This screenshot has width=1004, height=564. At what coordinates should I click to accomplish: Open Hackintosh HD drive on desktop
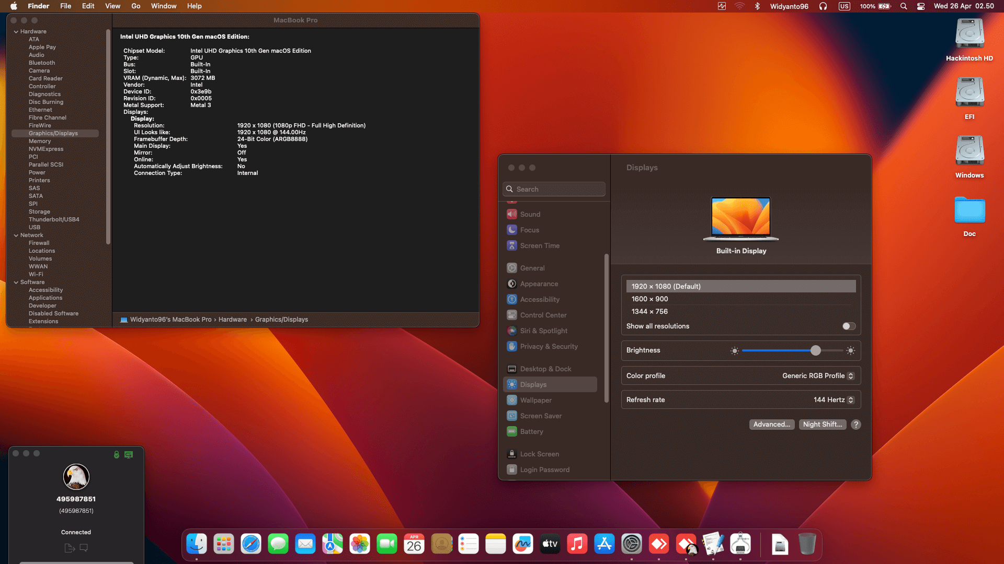point(969,34)
